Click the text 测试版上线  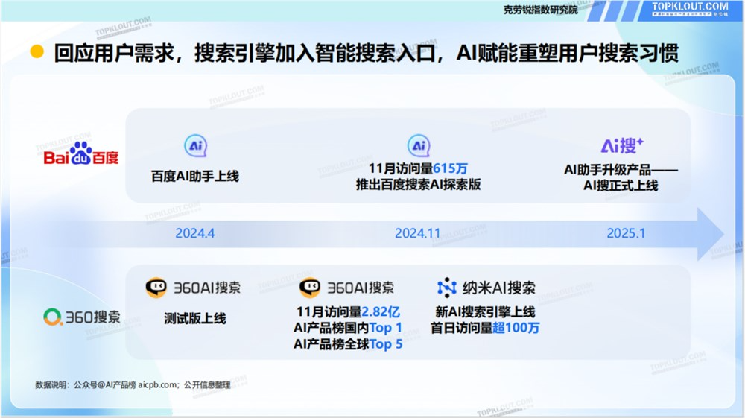194,318
